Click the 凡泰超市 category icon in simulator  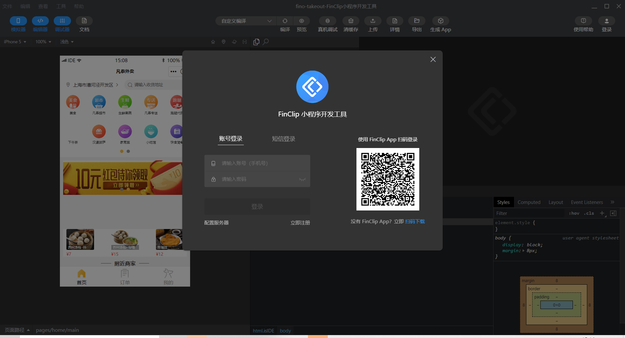(x=99, y=102)
